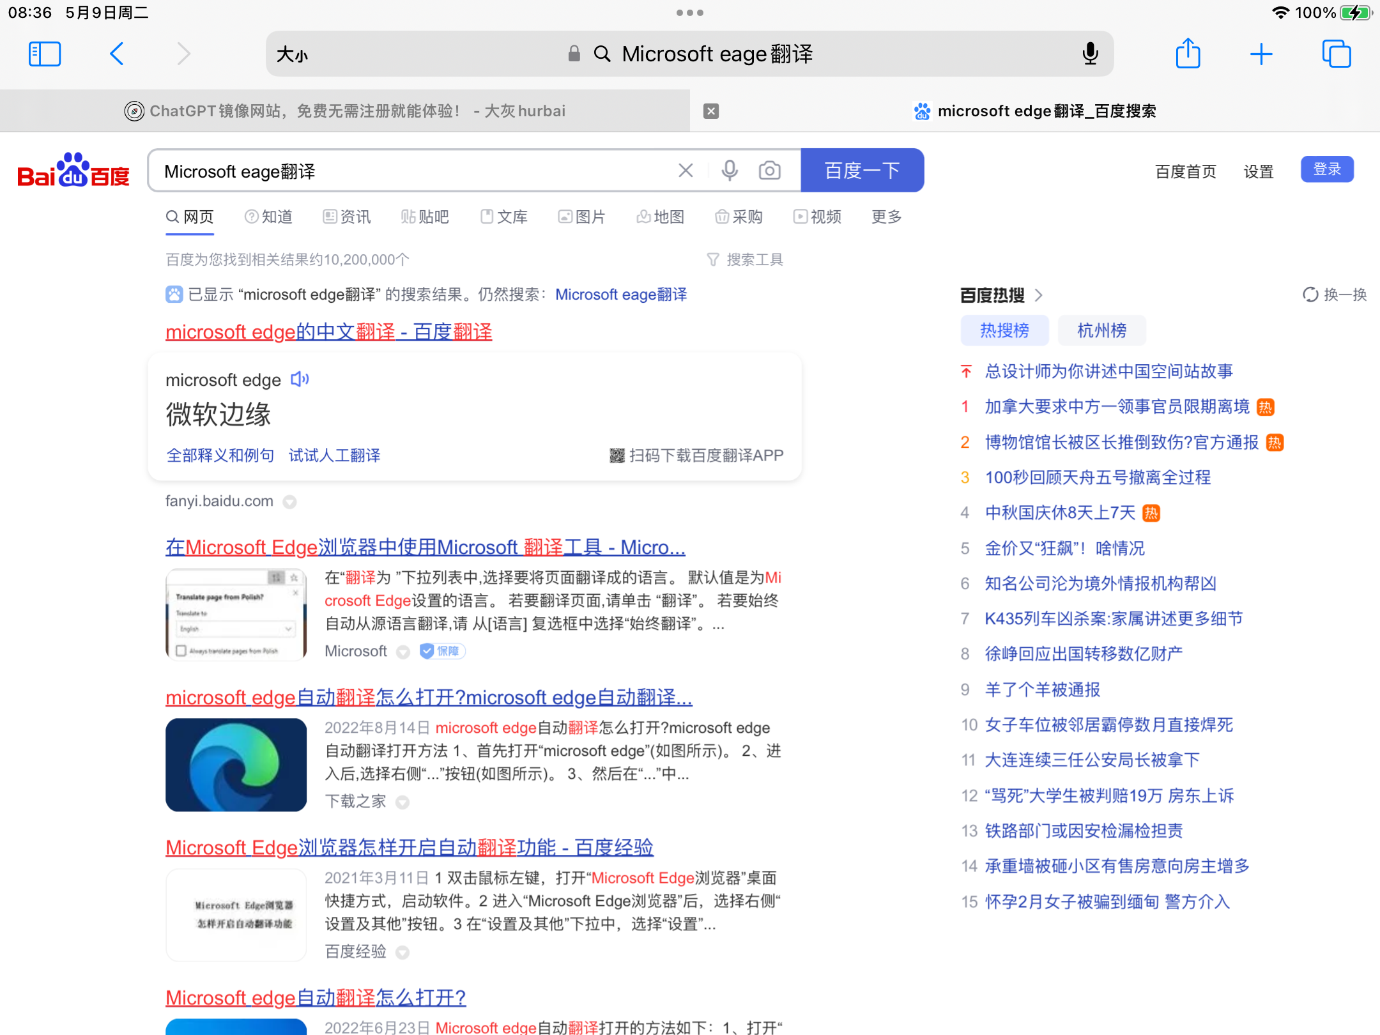The width and height of the screenshot is (1380, 1035).
Task: Switch to 文库 tab
Action: 504,217
